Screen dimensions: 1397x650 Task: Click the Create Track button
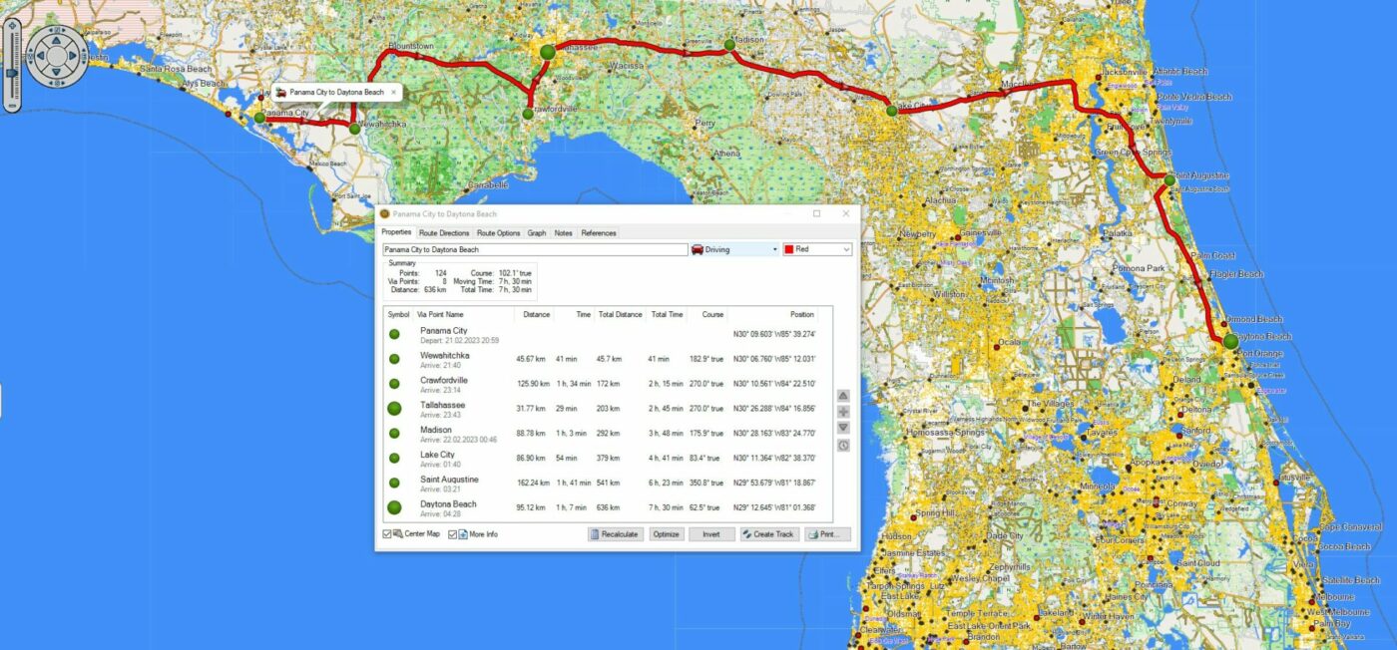point(768,534)
